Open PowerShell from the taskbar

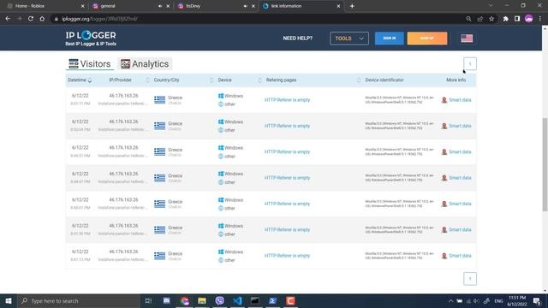(x=272, y=300)
